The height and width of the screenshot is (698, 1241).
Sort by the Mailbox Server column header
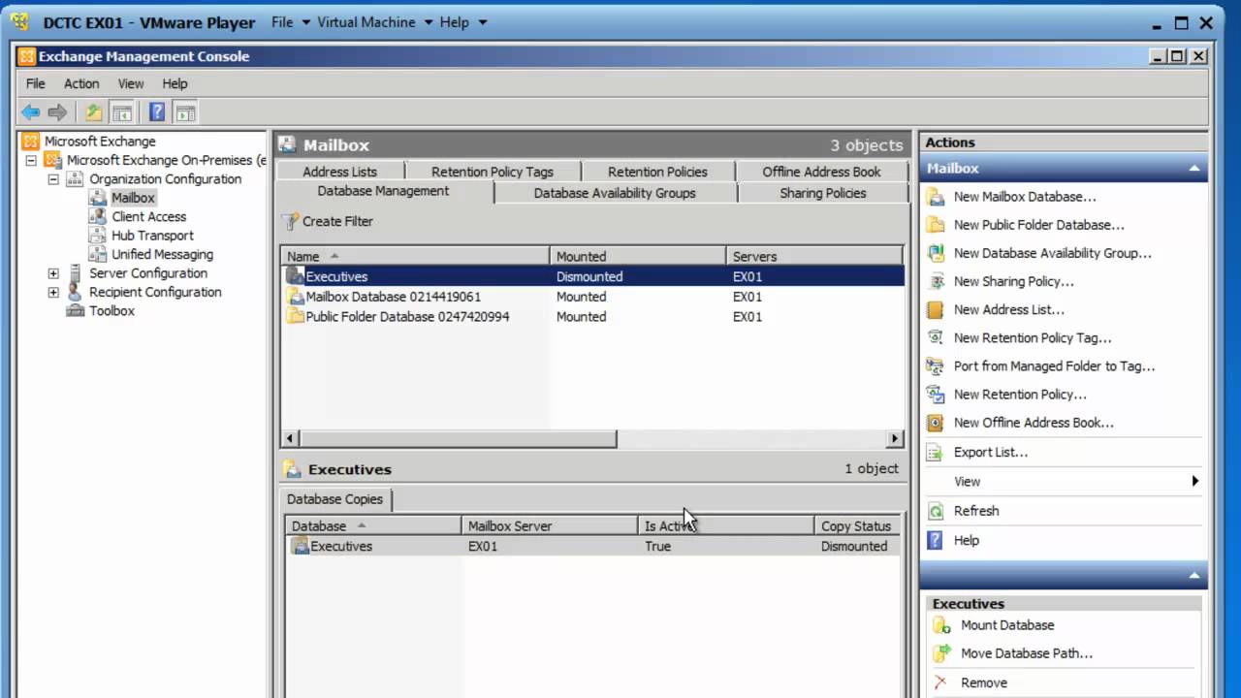pos(549,526)
